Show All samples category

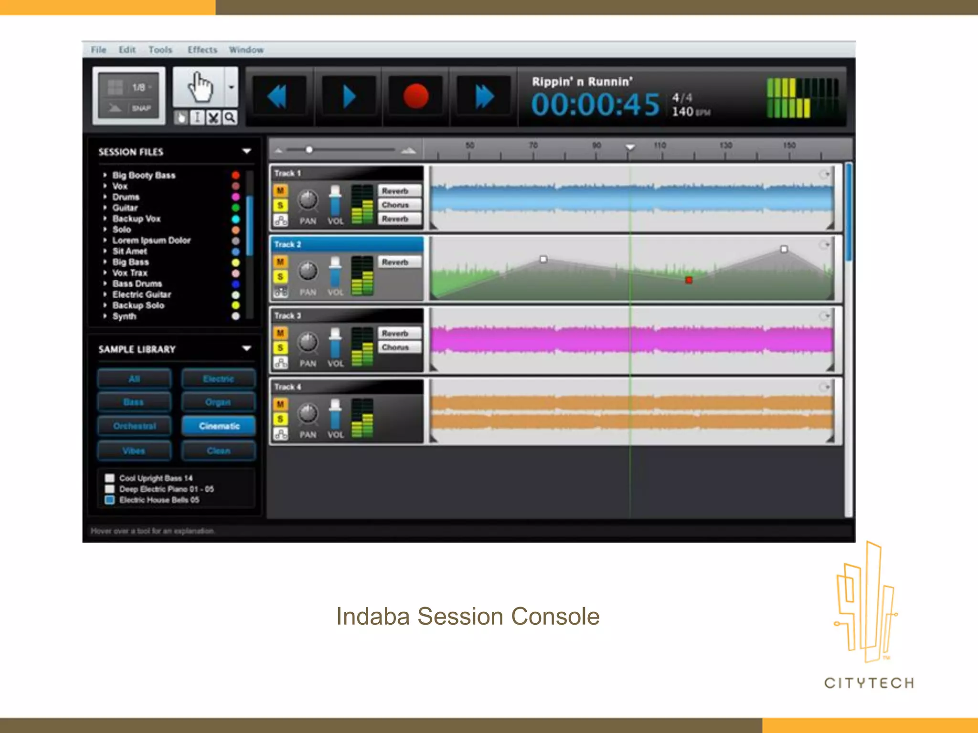pos(135,379)
